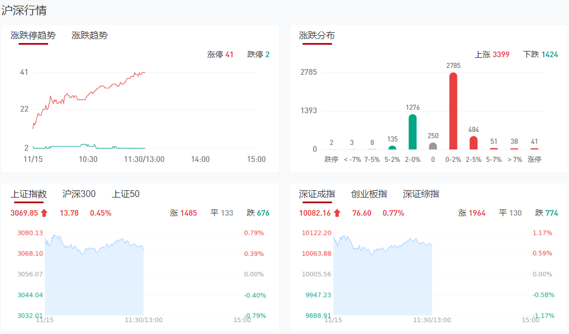The image size is (569, 334).
Task: Switch to the 上证50 tab
Action: point(126,194)
